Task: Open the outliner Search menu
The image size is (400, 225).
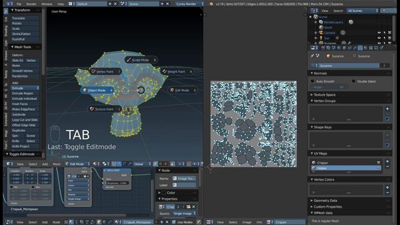Action: pos(338,11)
